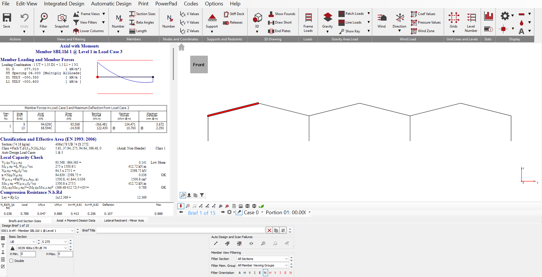Toggle the N orientation filter
Image resolution: width=542 pixels, height=277 pixels.
(265, 273)
